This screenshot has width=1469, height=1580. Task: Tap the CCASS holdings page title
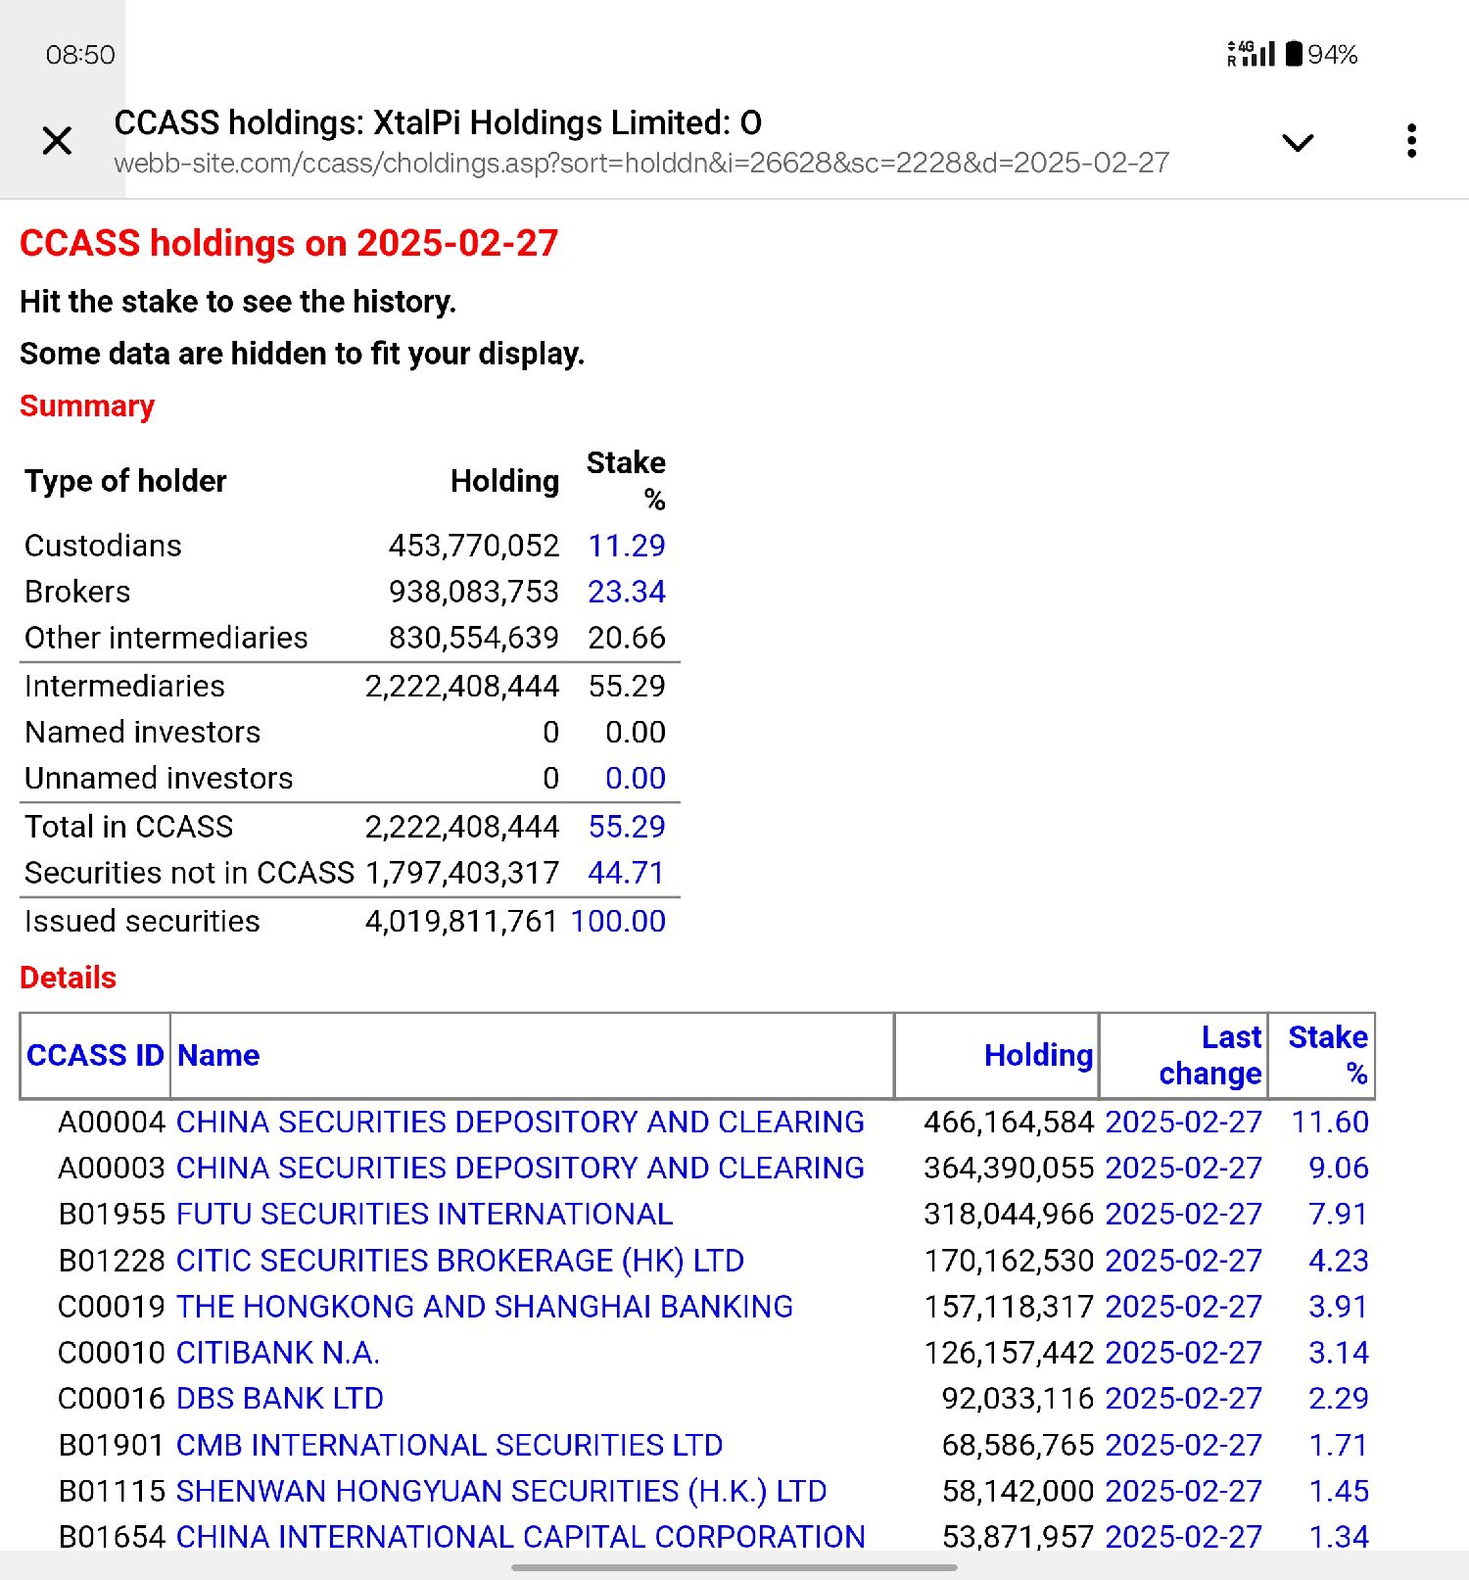tap(438, 123)
